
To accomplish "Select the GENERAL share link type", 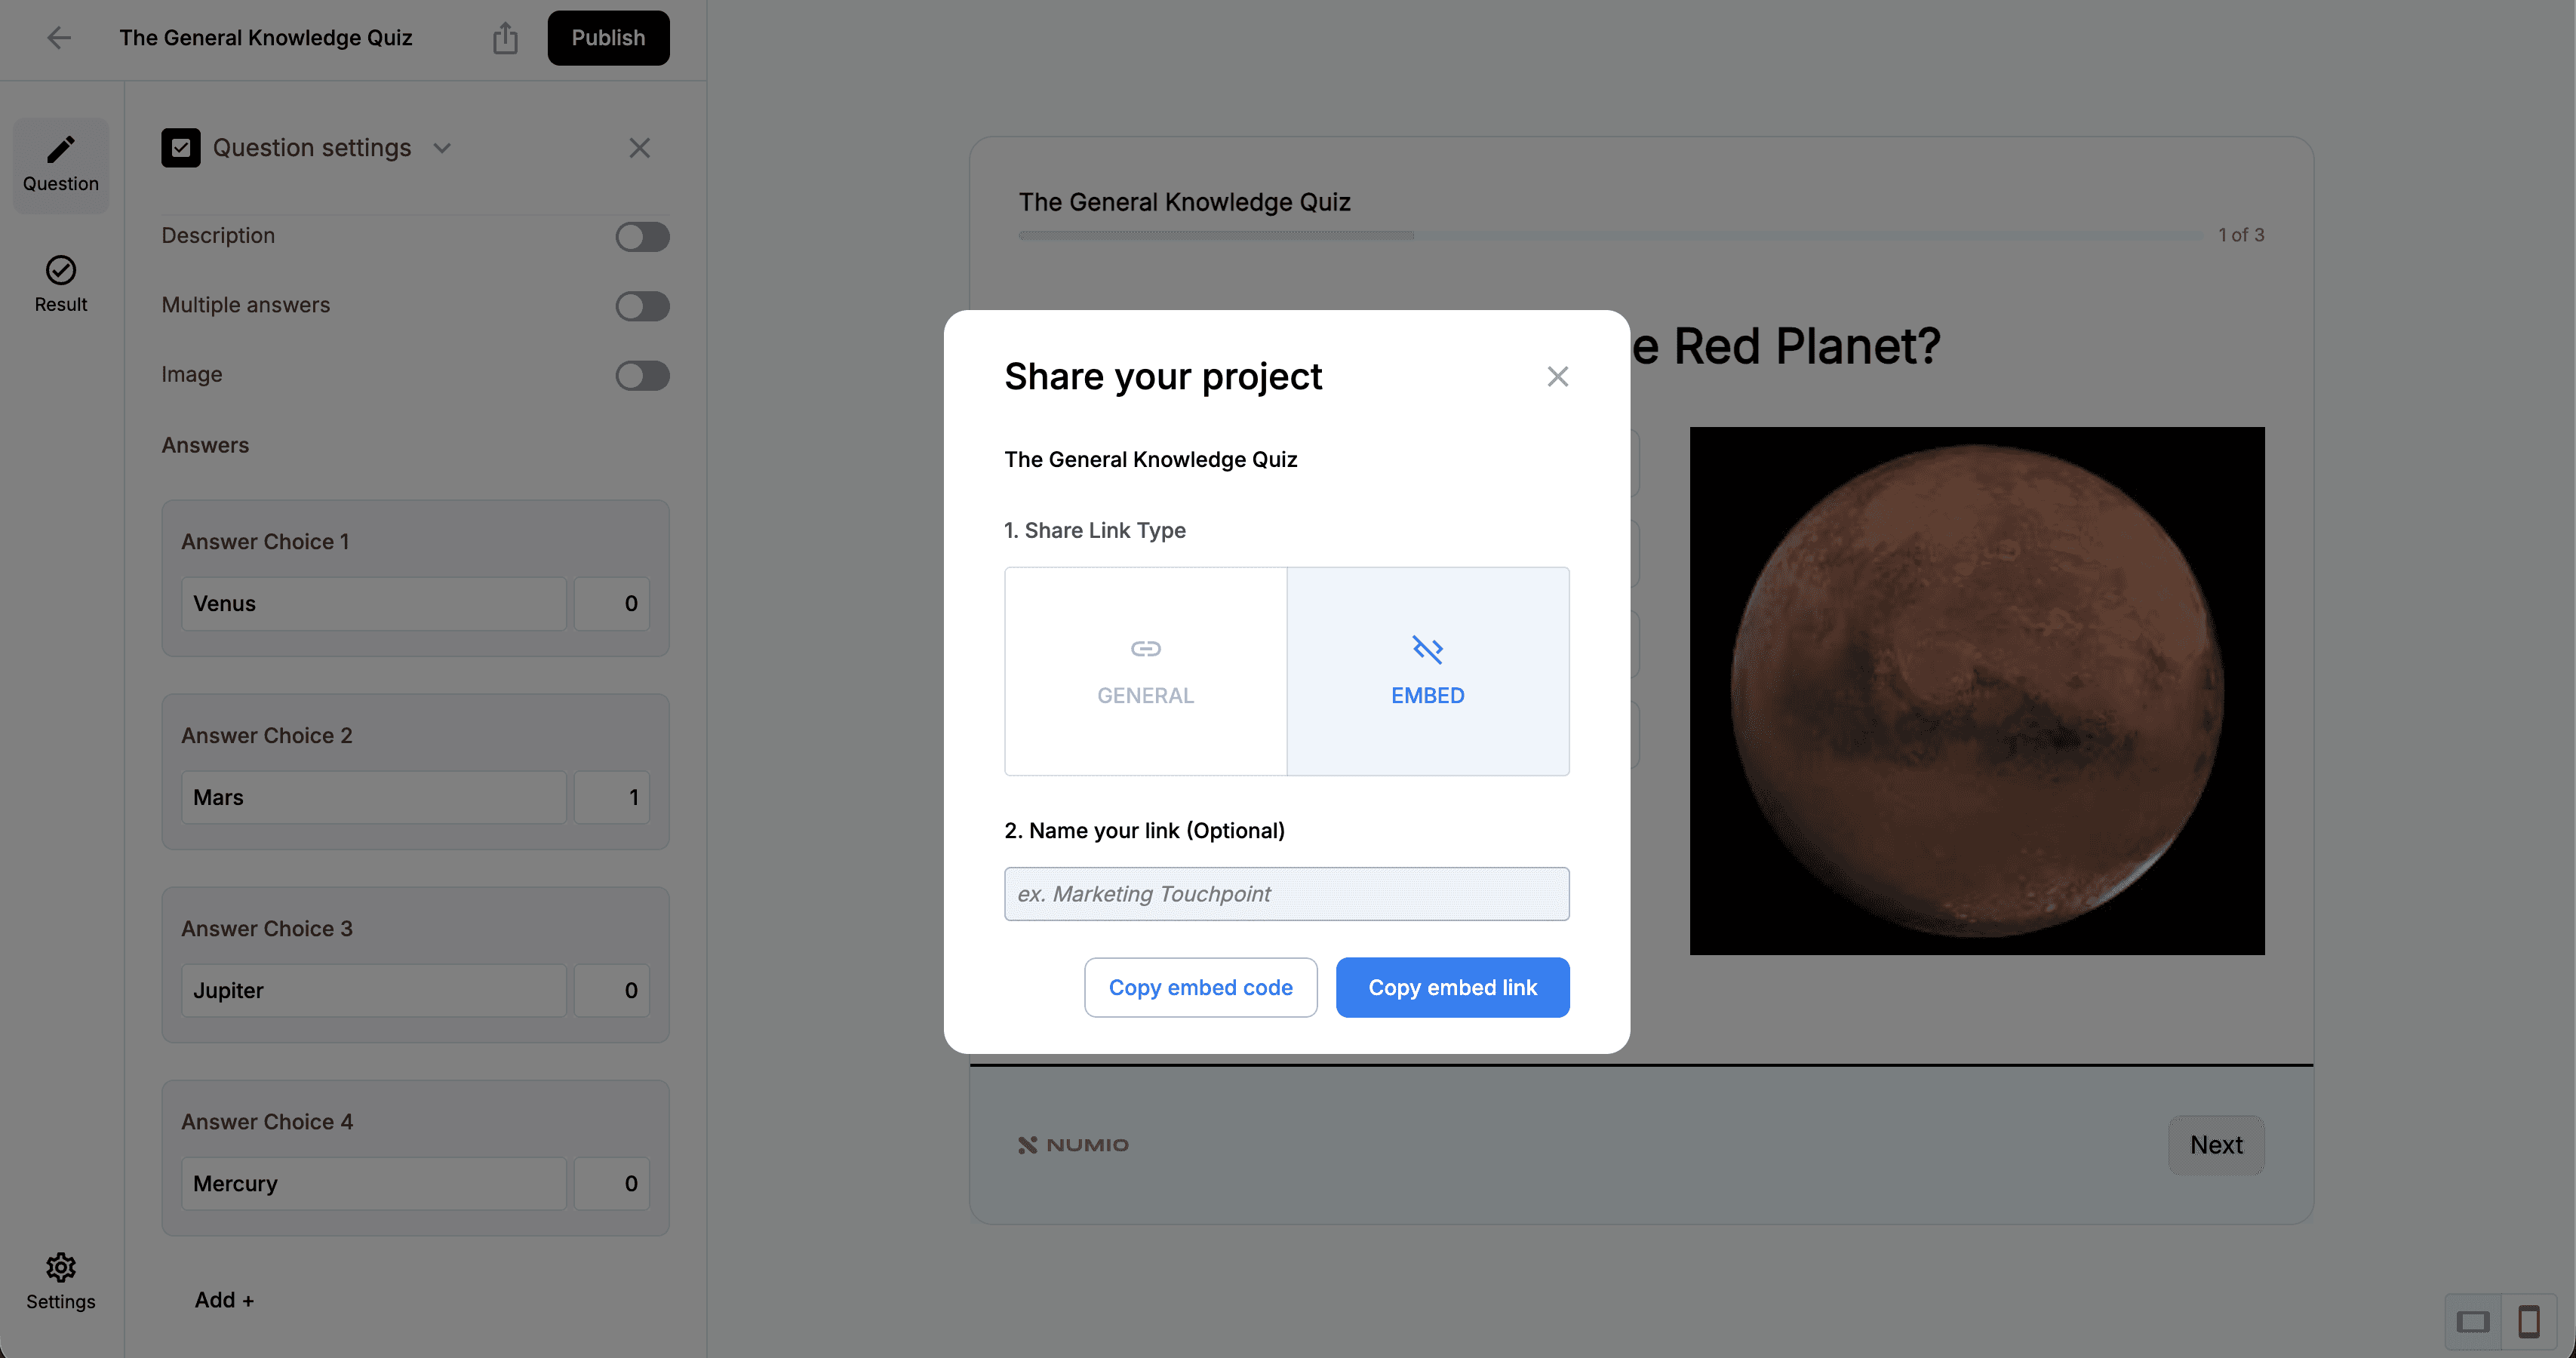I will click(x=1145, y=671).
